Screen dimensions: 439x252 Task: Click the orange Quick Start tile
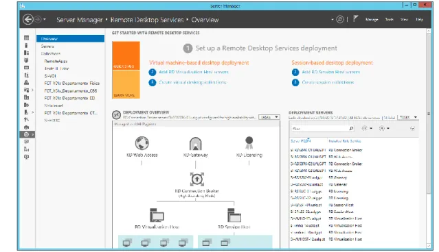[x=126, y=55]
